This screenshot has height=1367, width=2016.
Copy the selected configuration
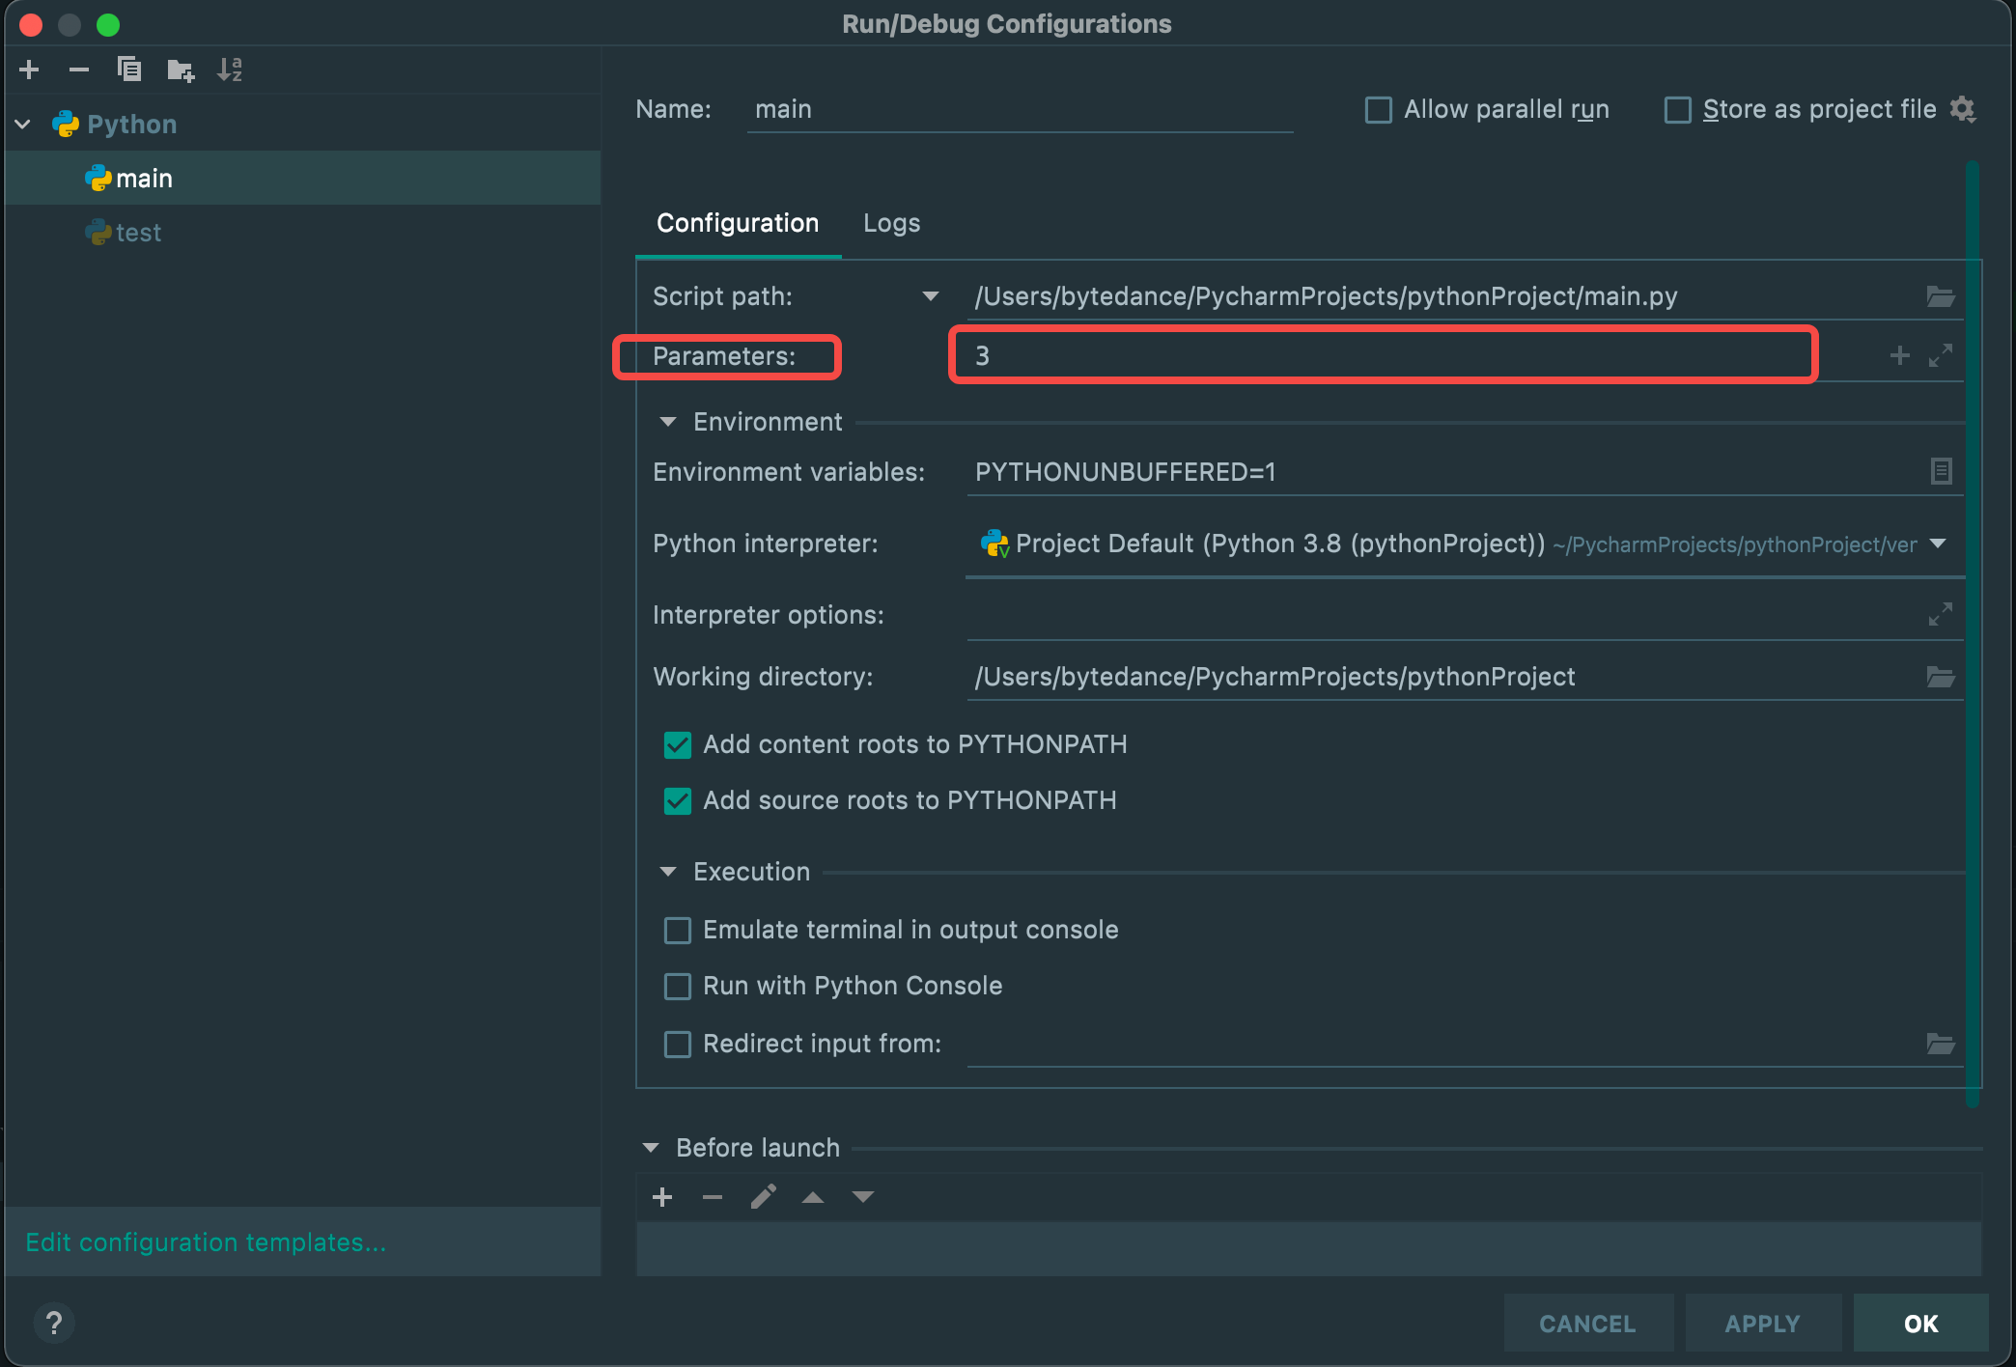pyautogui.click(x=129, y=70)
